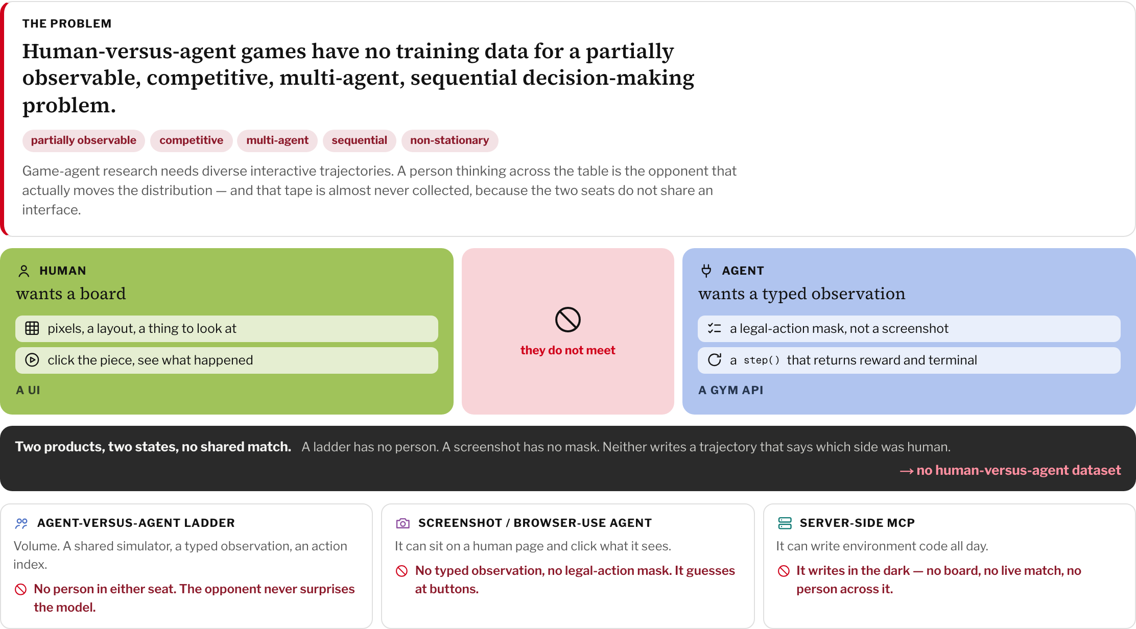Click the person icon beside HUMAN
The height and width of the screenshot is (629, 1136).
pyautogui.click(x=23, y=271)
